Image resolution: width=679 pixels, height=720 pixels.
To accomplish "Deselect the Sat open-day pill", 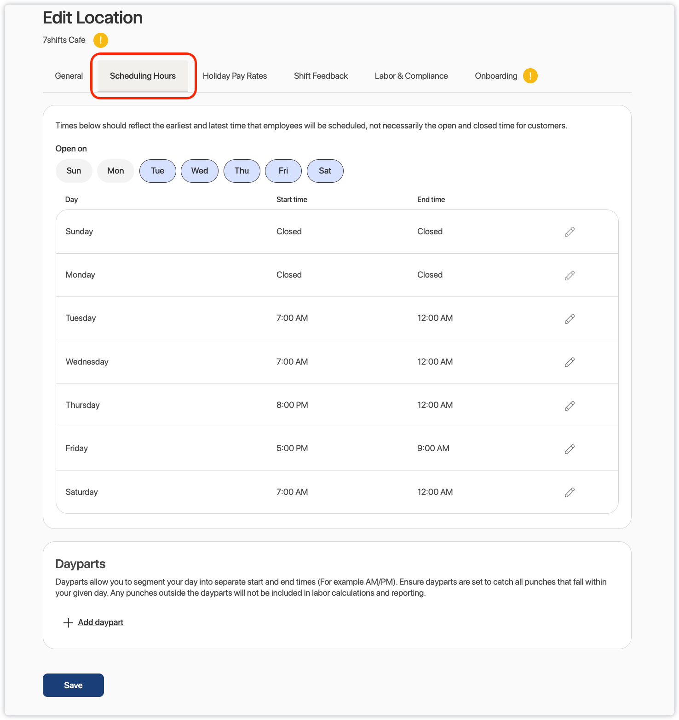I will 325,171.
